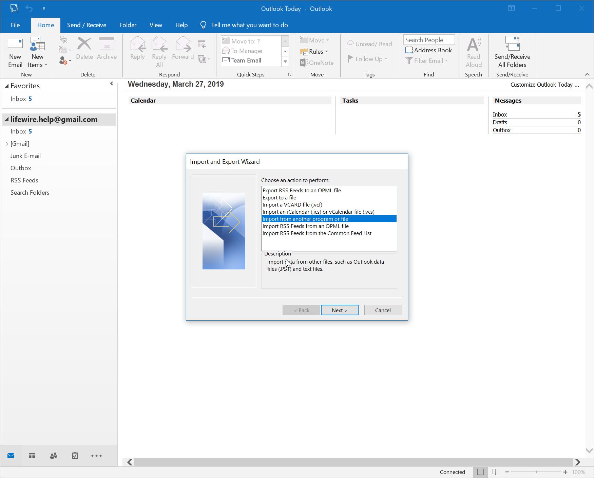
Task: Open the Rules dropdown
Action: 314,52
